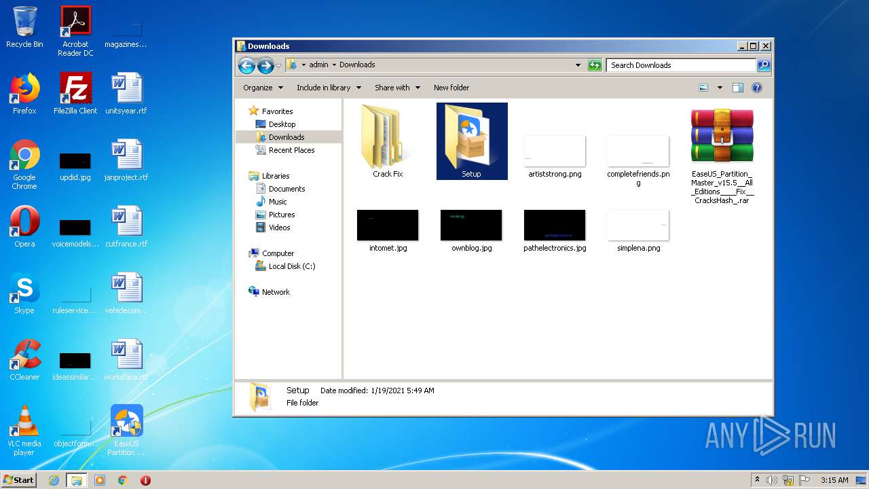This screenshot has height=489, width=869.
Task: Click the Start button
Action: pos(19,479)
